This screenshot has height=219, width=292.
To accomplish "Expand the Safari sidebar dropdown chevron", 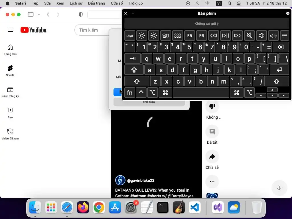I will [39, 15].
